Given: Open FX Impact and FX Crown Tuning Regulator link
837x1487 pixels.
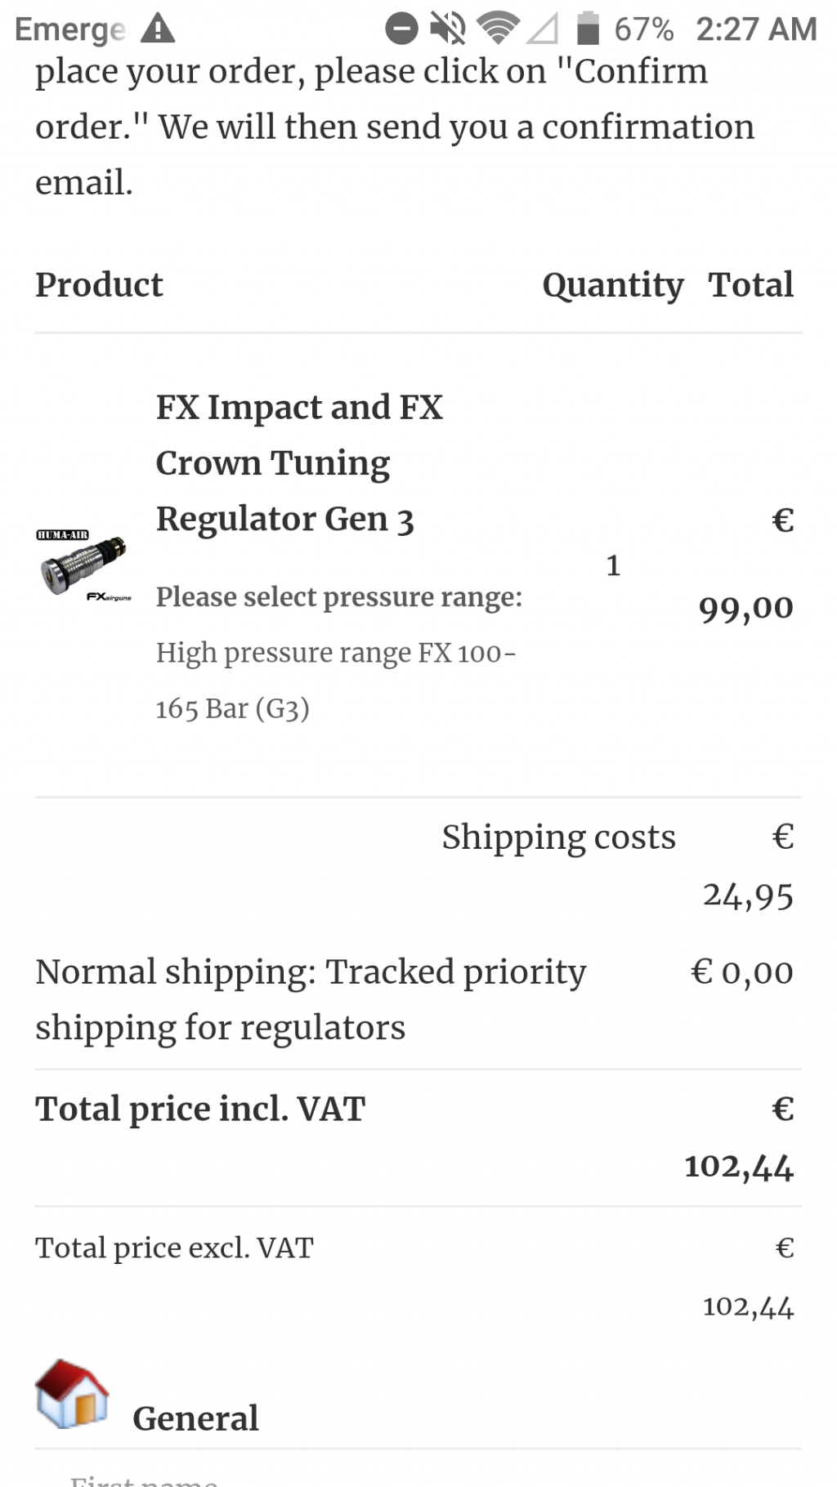Looking at the screenshot, I should click(x=299, y=462).
